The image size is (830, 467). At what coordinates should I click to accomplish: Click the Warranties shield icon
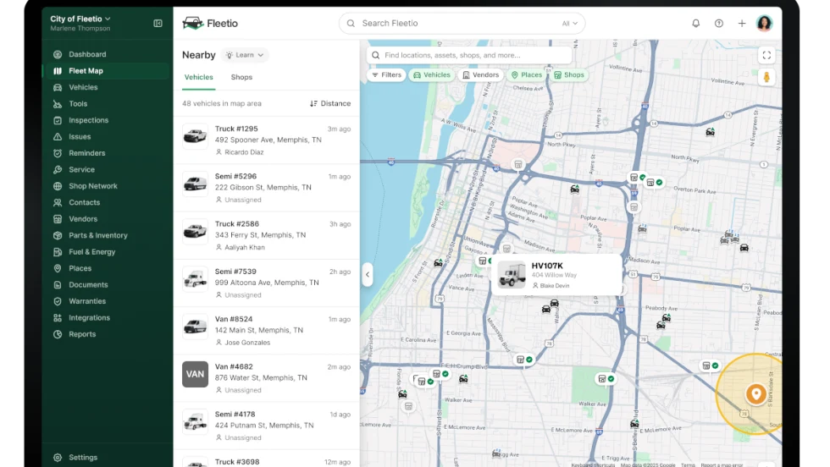58,301
